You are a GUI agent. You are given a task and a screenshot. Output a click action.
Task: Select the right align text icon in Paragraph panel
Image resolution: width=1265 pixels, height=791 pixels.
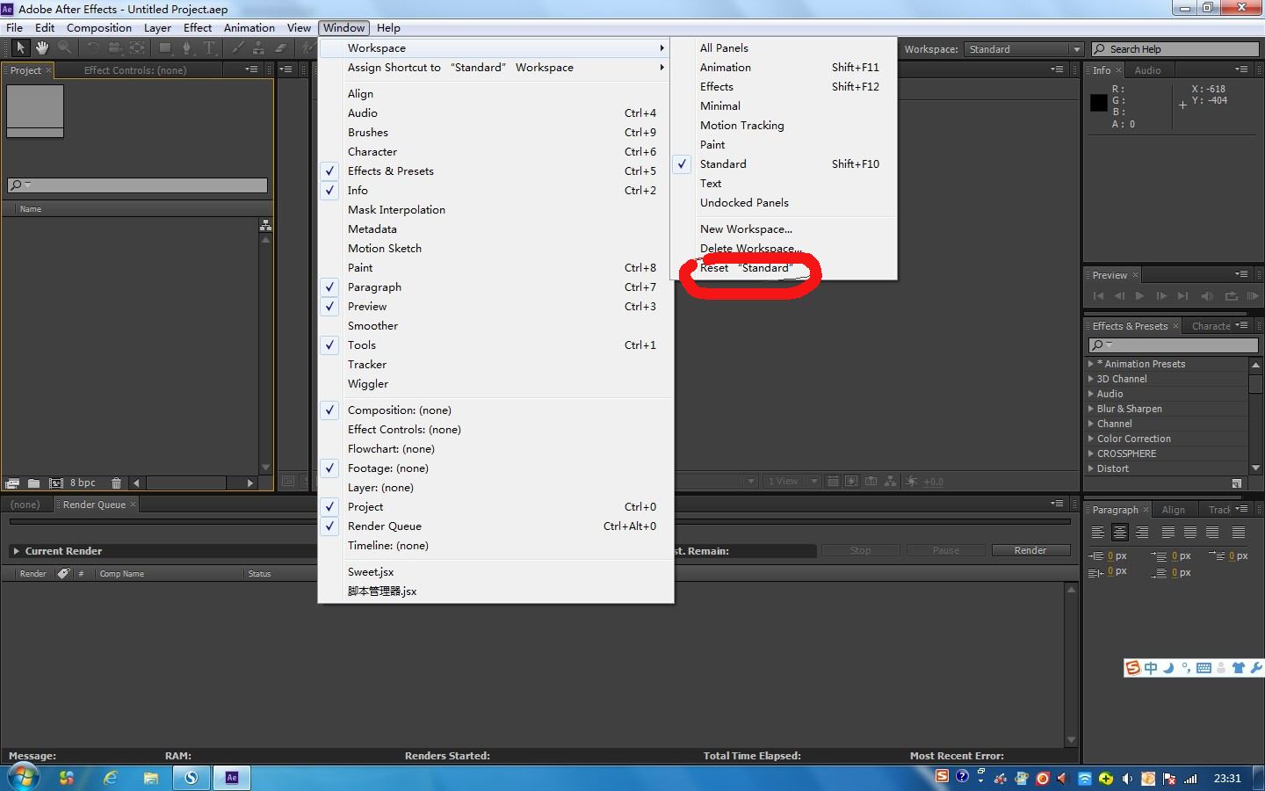[x=1142, y=532]
